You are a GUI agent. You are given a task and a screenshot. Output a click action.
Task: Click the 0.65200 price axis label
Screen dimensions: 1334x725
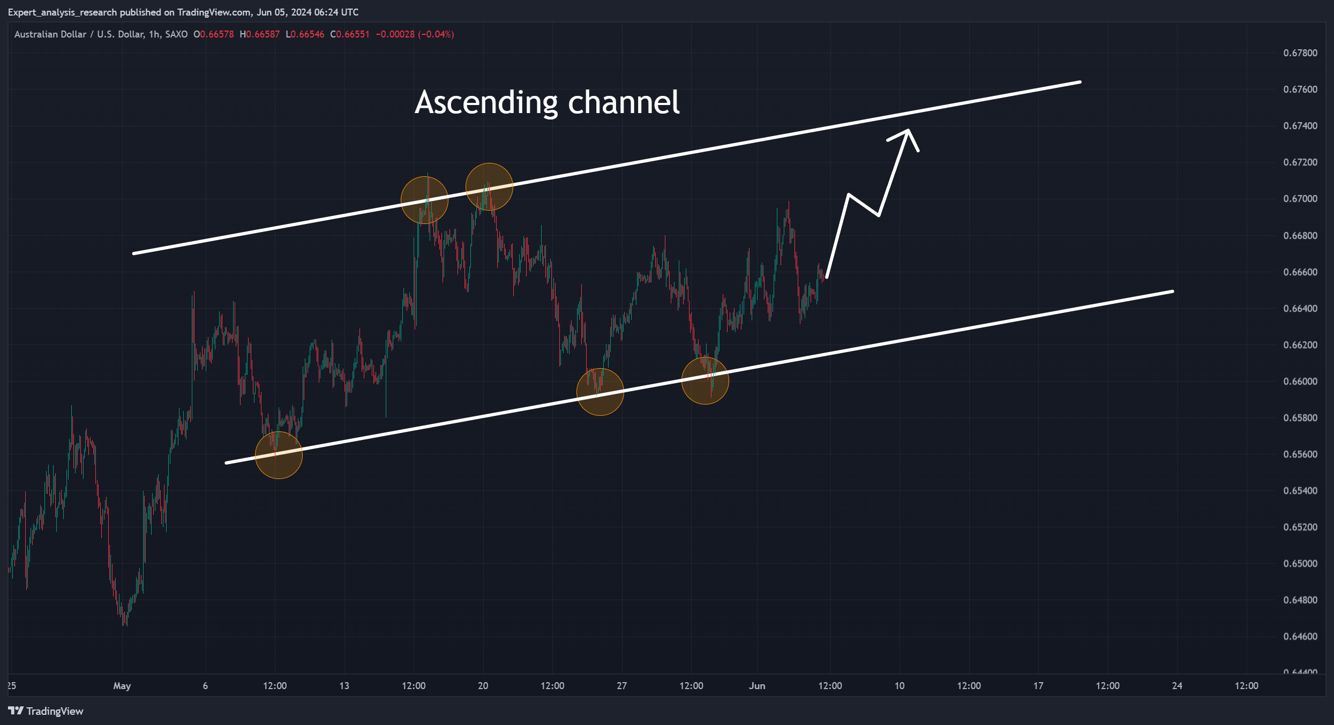click(x=1300, y=527)
